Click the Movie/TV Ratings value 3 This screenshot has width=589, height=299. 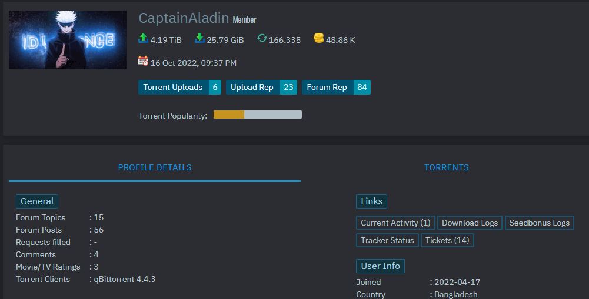(96, 267)
